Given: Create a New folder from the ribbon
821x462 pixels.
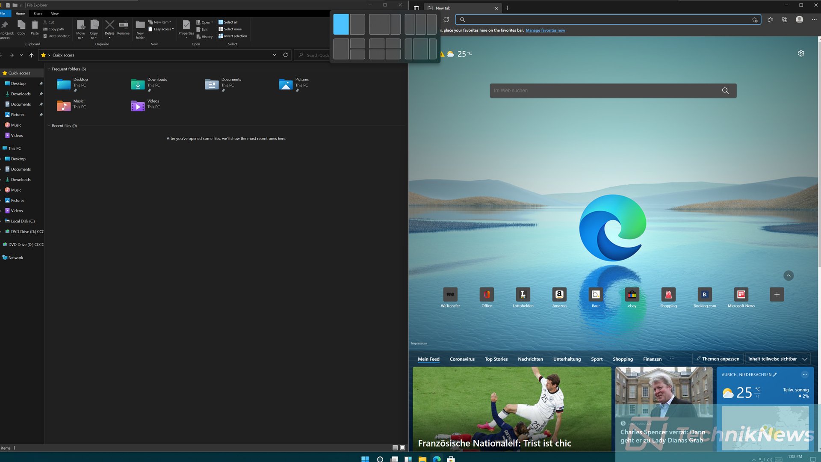Looking at the screenshot, I should pyautogui.click(x=140, y=30).
